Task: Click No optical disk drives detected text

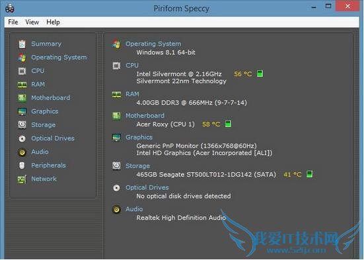Action: click(x=184, y=196)
